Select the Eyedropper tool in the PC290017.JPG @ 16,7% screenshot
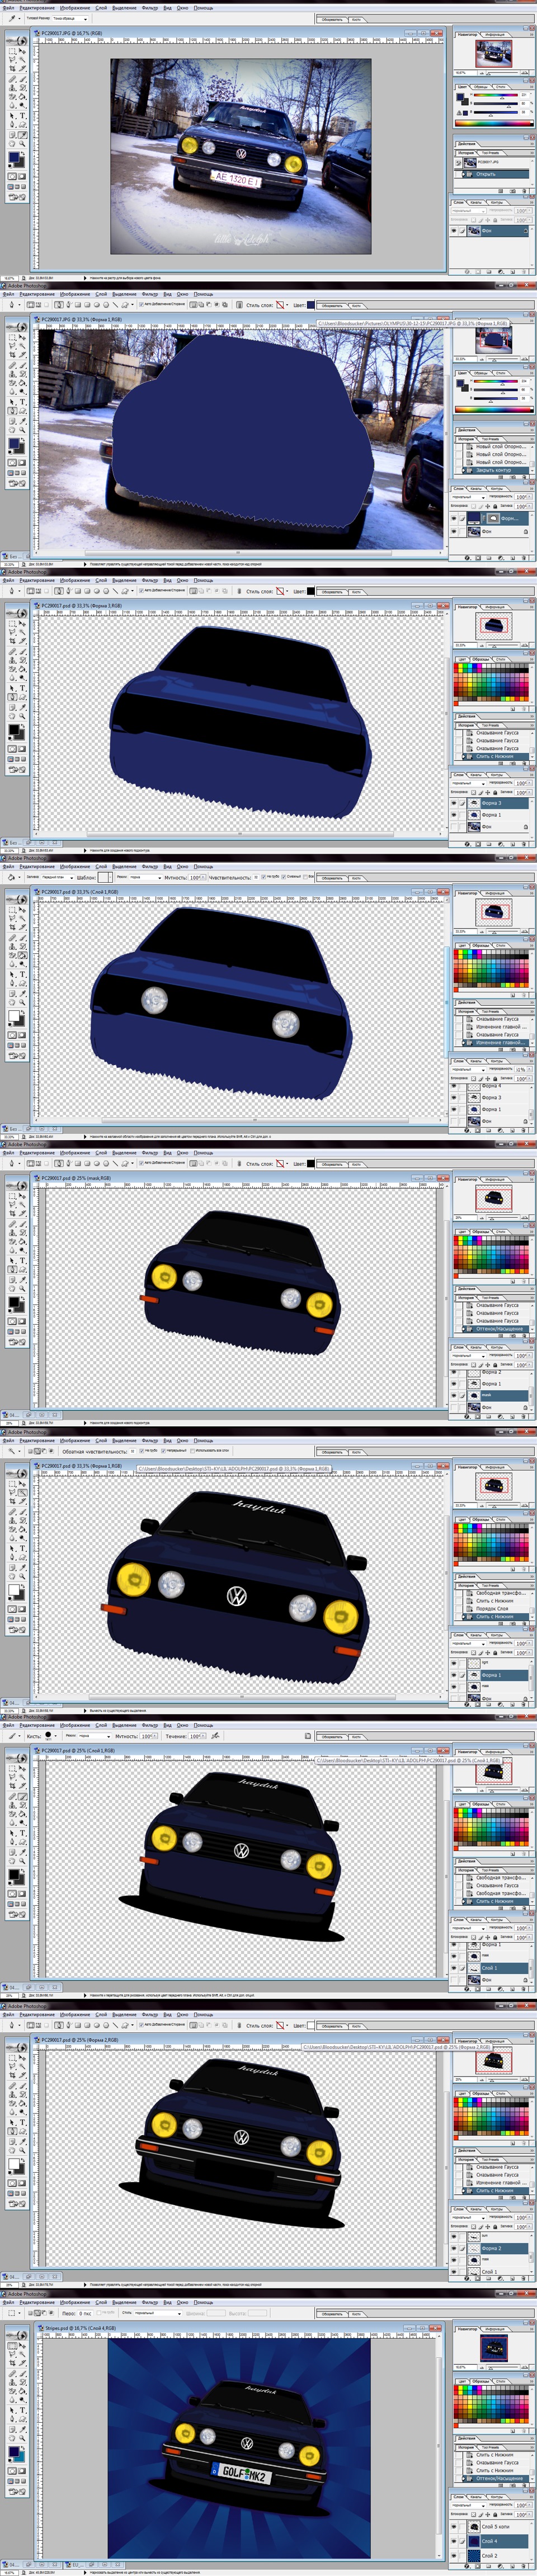 [22, 135]
